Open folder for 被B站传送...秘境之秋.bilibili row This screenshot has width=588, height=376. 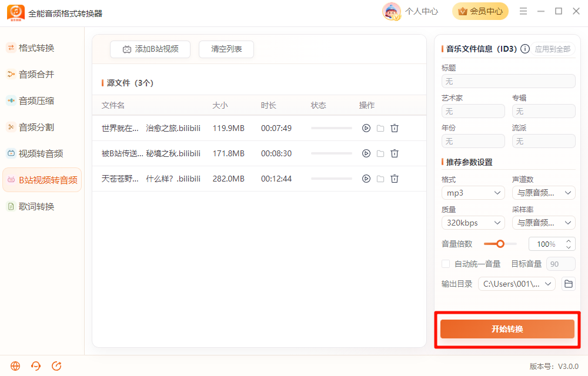380,153
